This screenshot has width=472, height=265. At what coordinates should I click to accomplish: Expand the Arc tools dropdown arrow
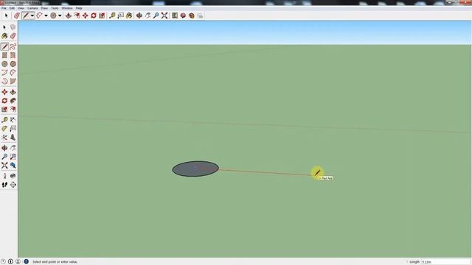tap(46, 15)
